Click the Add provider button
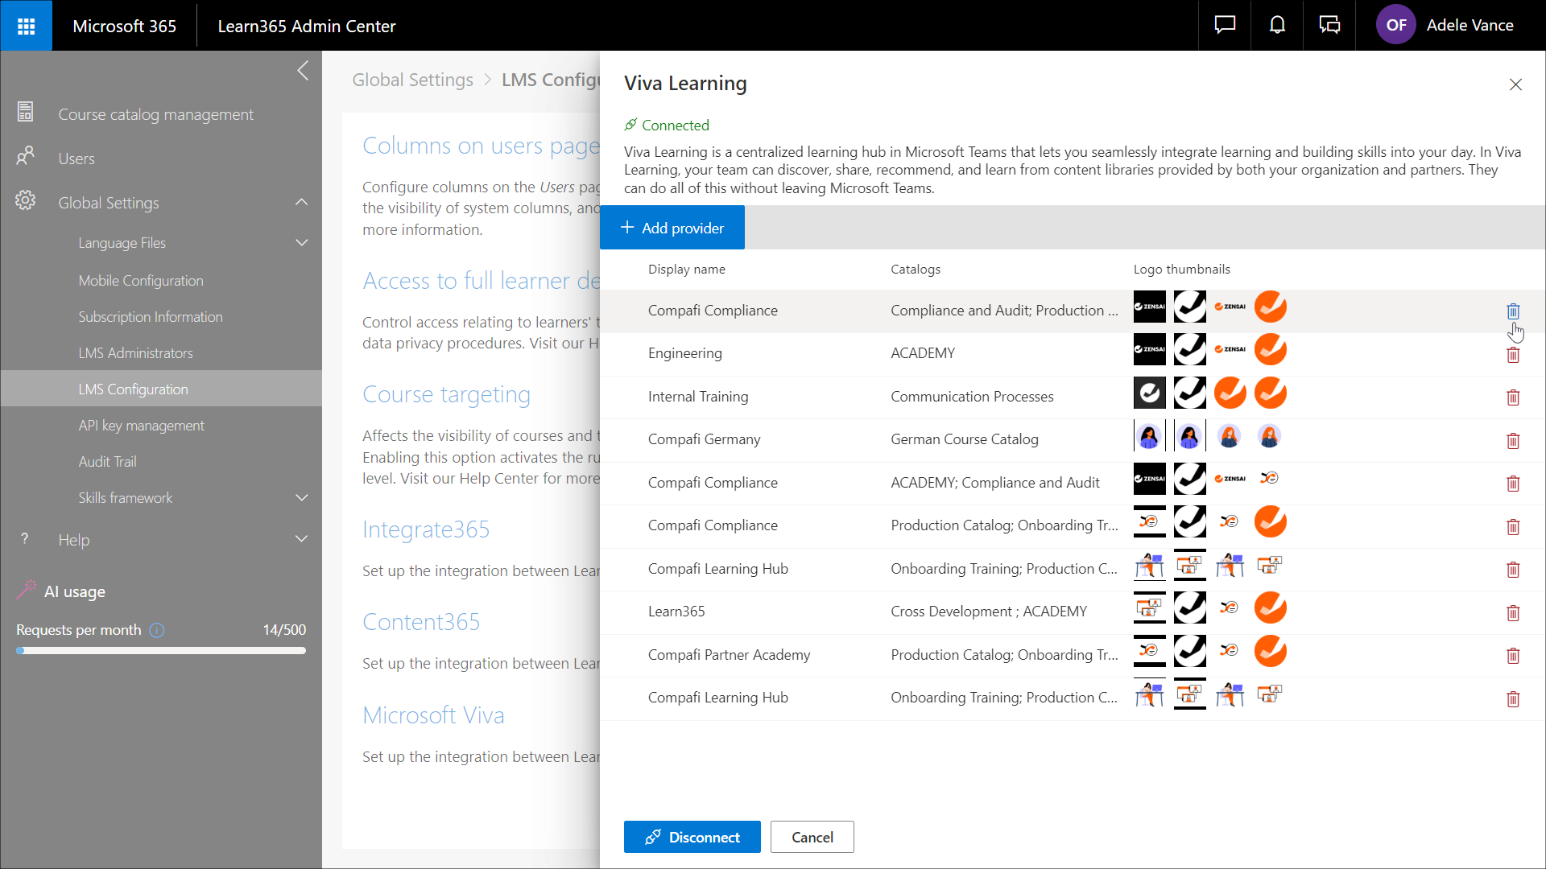Image resolution: width=1546 pixels, height=869 pixels. (672, 229)
